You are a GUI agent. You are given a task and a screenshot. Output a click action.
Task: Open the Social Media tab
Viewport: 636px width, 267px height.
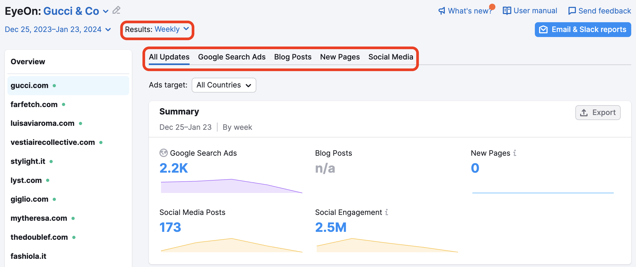(x=391, y=57)
